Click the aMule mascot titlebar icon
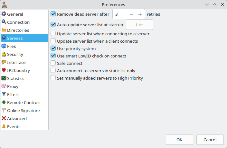Screen dimensions: 227x148 pyautogui.click(x=5, y=4)
